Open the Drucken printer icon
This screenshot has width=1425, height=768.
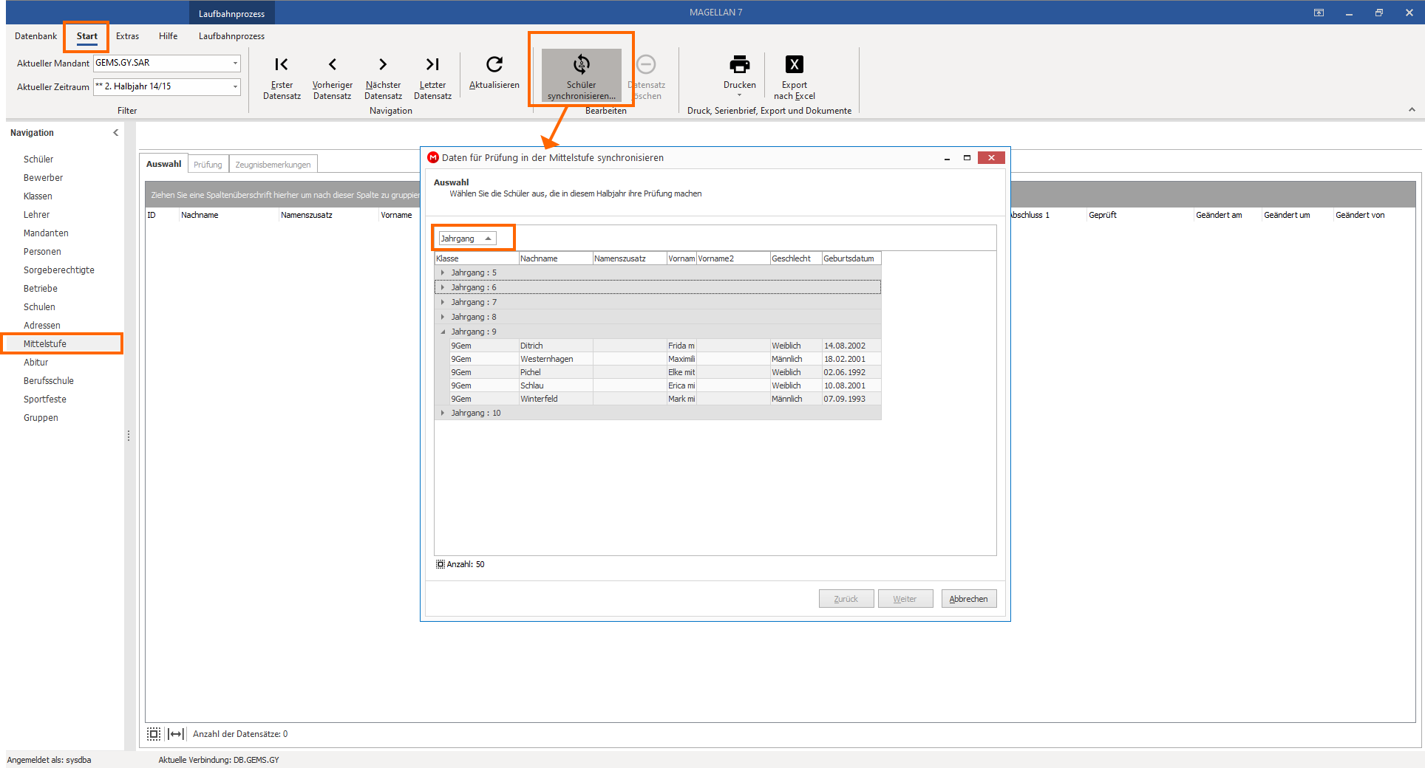coord(740,65)
